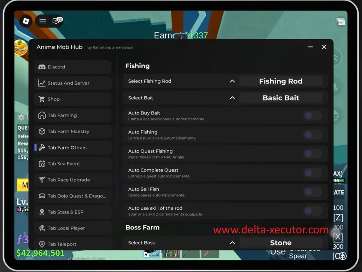This screenshot has width=362, height=272.
Task: Click the Tab Dojo Quest sidebar icon
Action: pos(42,196)
